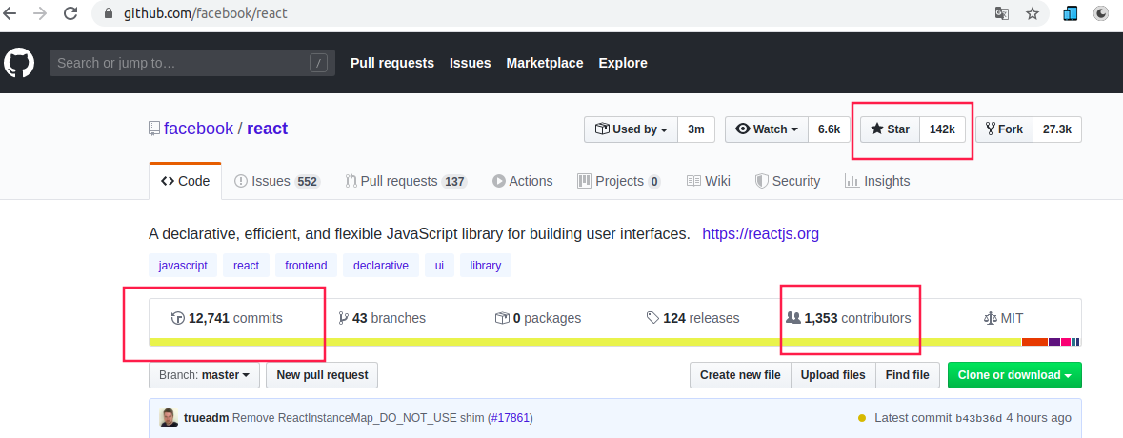The width and height of the screenshot is (1123, 438).
Task: Switch to the Issues tab
Action: coord(276,181)
